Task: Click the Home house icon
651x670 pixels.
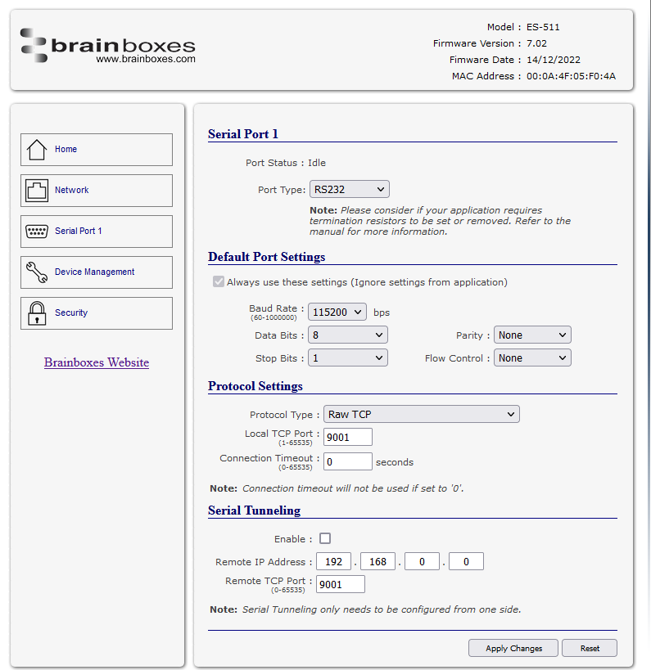Action: tap(37, 150)
